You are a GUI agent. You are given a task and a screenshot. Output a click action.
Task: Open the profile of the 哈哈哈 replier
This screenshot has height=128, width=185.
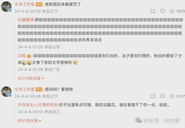pyautogui.click(x=26, y=20)
